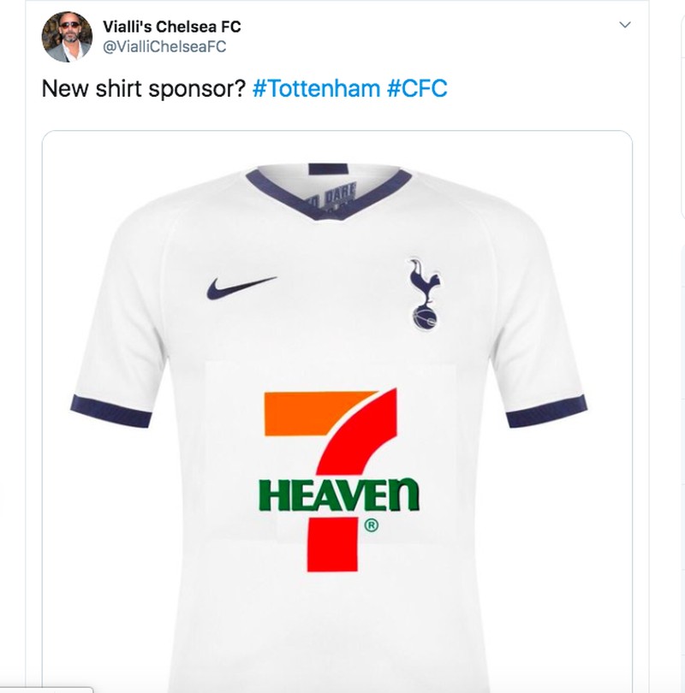Follow the #Tottenham hashtag link
685x693 pixels.
[316, 88]
